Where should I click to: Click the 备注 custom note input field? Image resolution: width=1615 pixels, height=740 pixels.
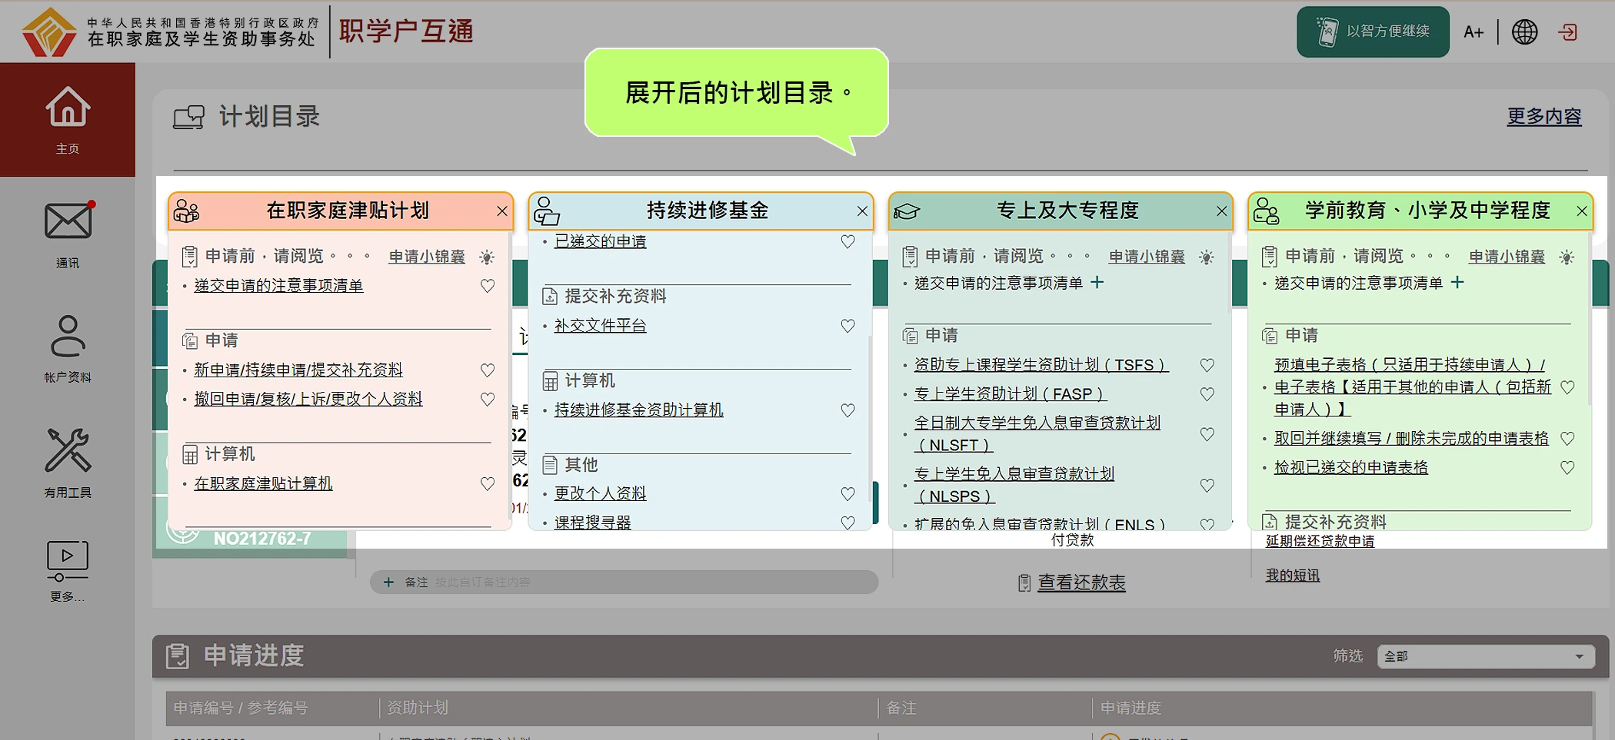coord(624,582)
